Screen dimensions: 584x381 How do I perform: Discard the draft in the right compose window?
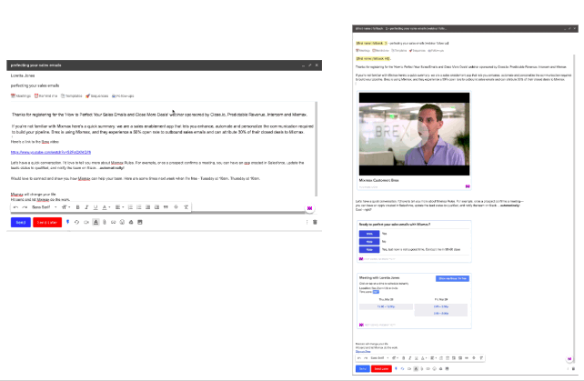573,368
